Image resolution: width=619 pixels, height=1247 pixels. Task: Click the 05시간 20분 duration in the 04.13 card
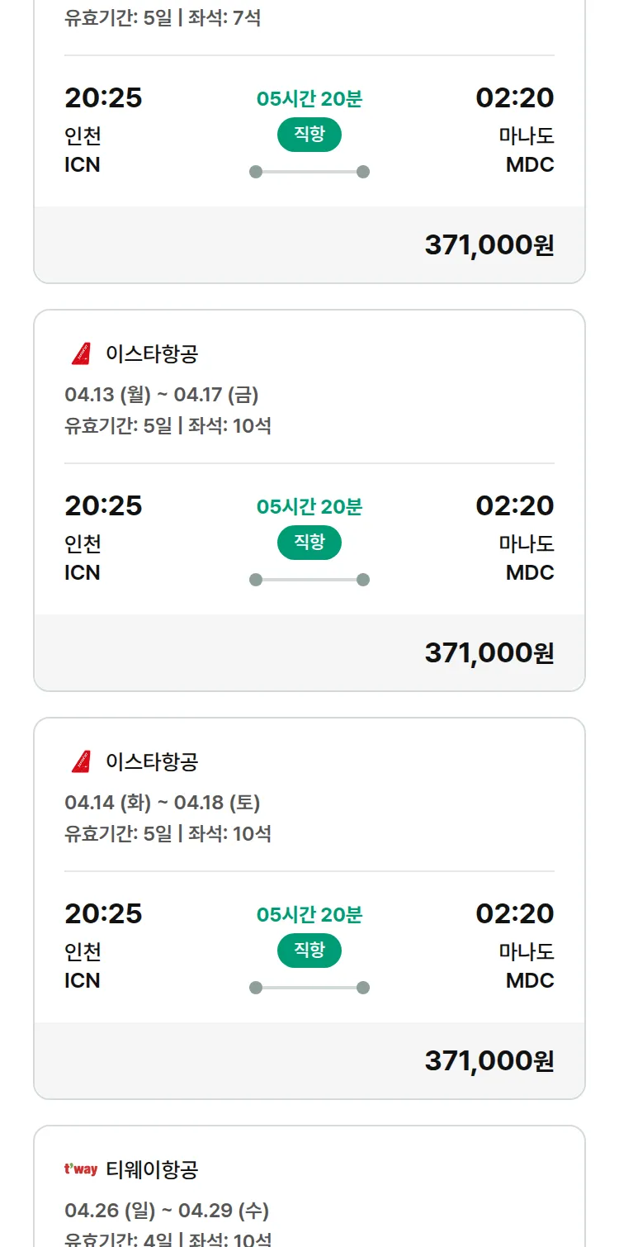(309, 507)
